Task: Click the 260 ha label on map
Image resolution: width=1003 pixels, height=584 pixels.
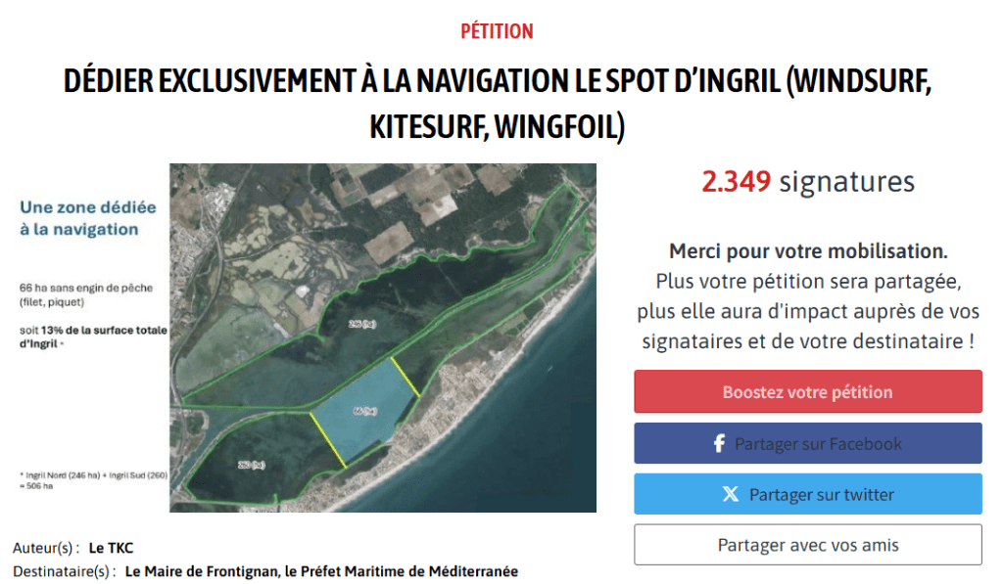Action: point(252,465)
